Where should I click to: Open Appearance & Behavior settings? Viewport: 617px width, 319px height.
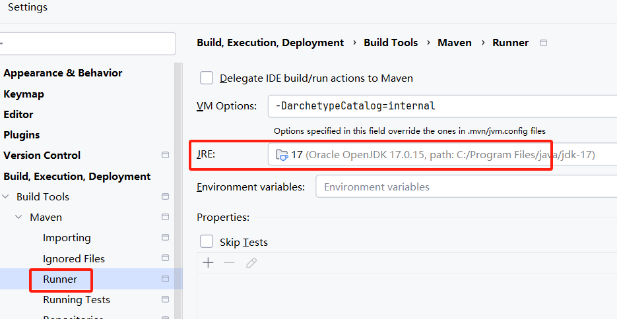(x=63, y=73)
